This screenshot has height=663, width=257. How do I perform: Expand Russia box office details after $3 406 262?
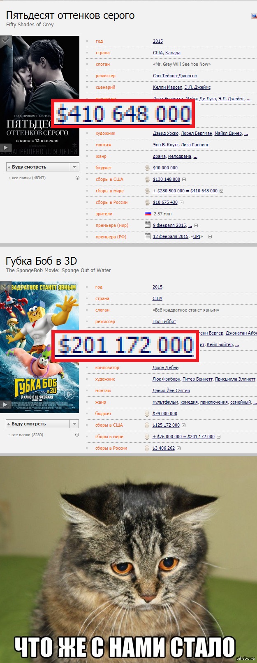click(178, 448)
